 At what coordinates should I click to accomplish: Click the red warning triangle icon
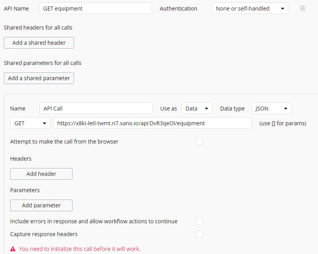13,249
